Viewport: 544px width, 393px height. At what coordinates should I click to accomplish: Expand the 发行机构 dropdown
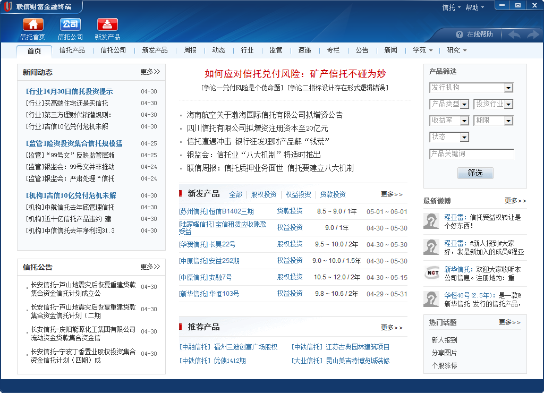click(508, 88)
